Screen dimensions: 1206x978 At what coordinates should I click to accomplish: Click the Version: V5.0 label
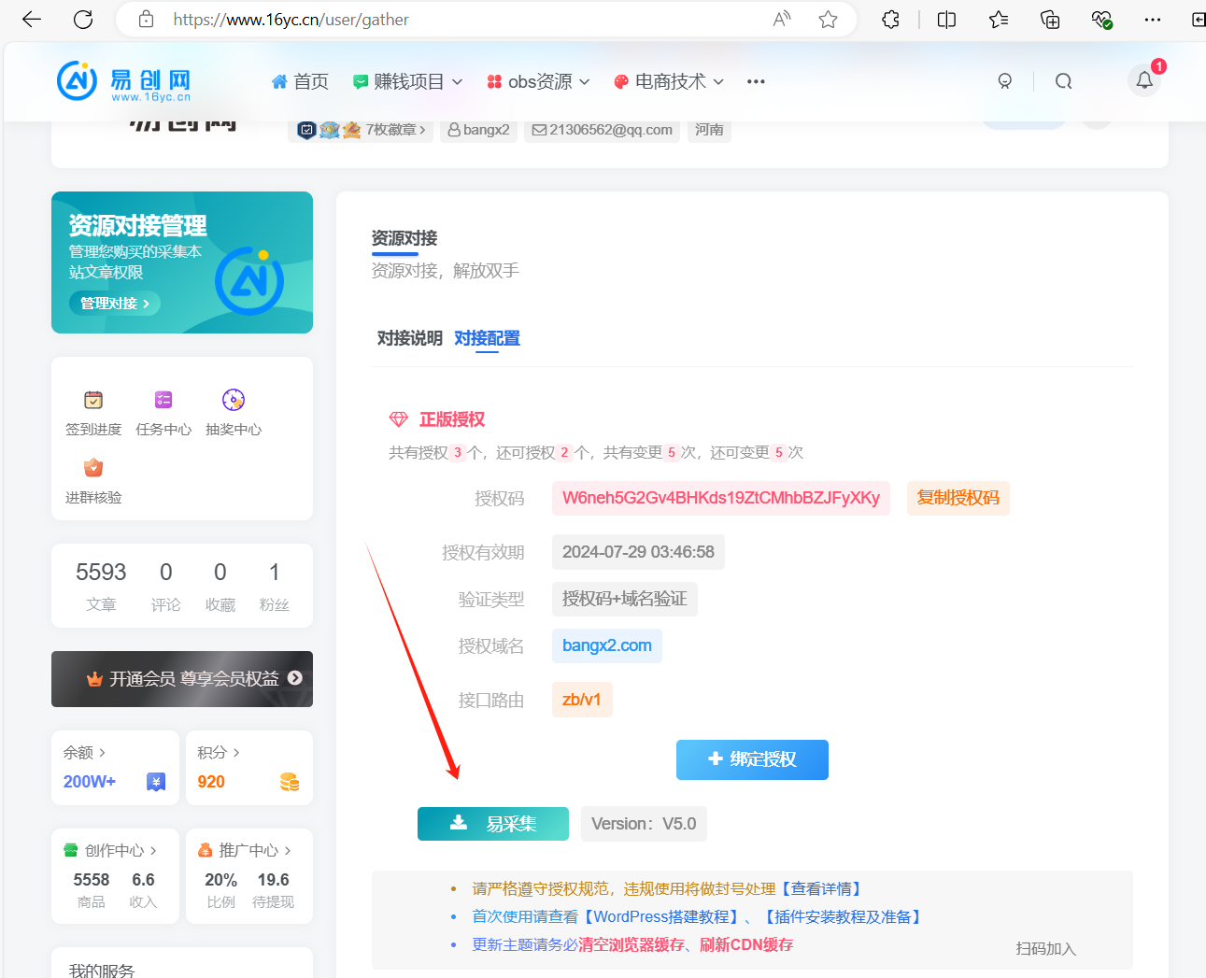[644, 824]
